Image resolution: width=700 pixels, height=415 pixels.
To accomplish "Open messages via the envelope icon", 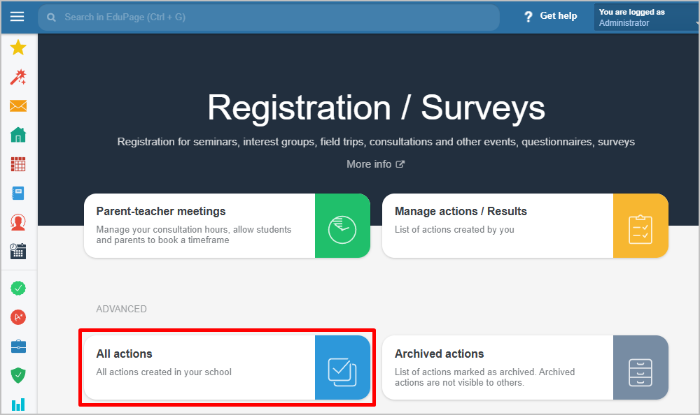I will (18, 106).
